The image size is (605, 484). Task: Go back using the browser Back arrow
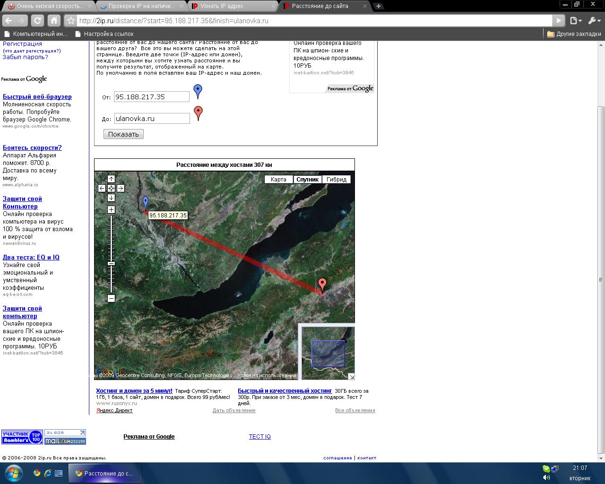8,21
